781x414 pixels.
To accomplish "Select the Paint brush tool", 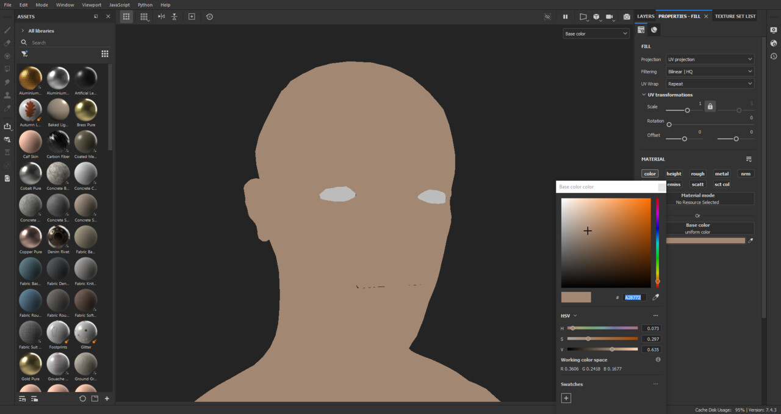I will click(7, 29).
